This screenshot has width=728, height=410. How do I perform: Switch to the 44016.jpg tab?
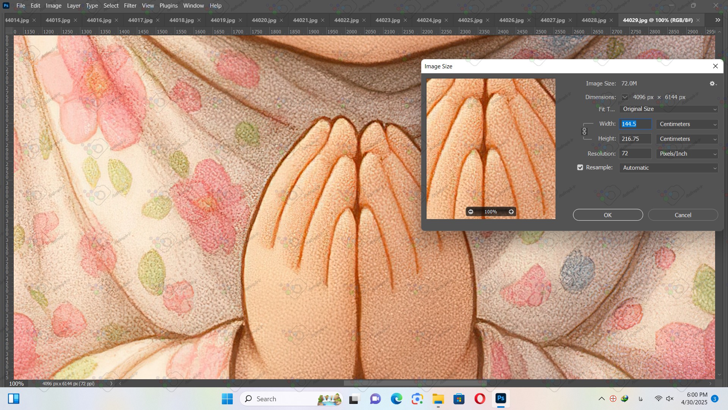point(99,20)
